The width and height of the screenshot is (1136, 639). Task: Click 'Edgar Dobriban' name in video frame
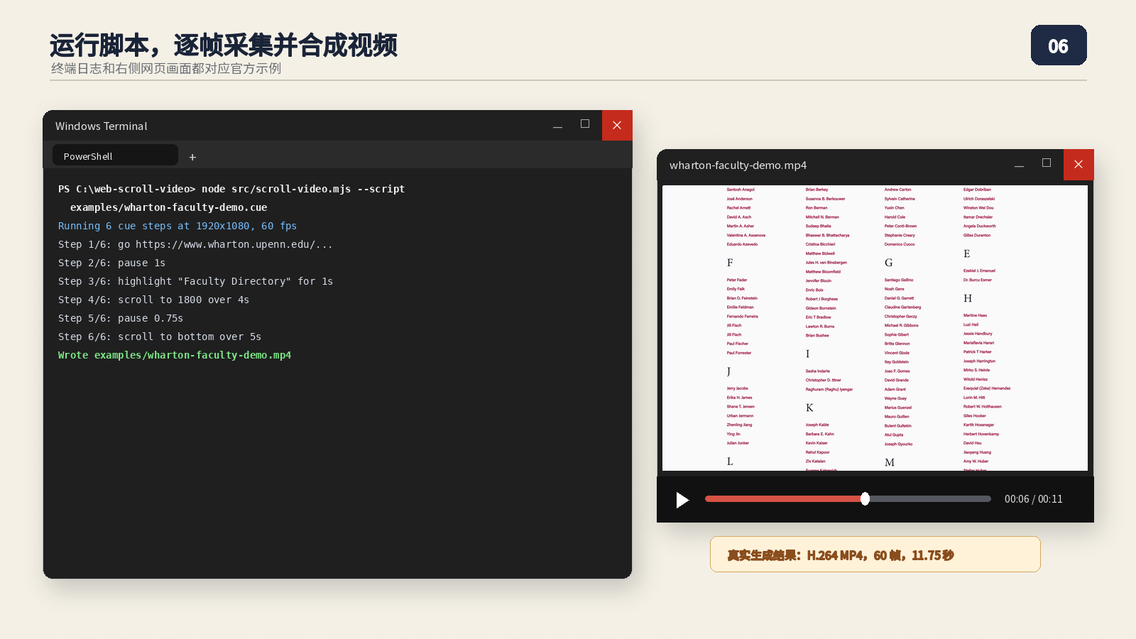(x=978, y=190)
